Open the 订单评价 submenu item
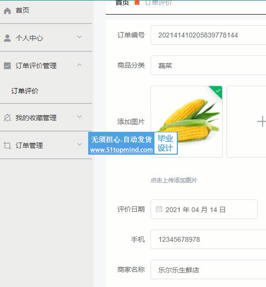Screen dimensions: 266x287 [25, 91]
